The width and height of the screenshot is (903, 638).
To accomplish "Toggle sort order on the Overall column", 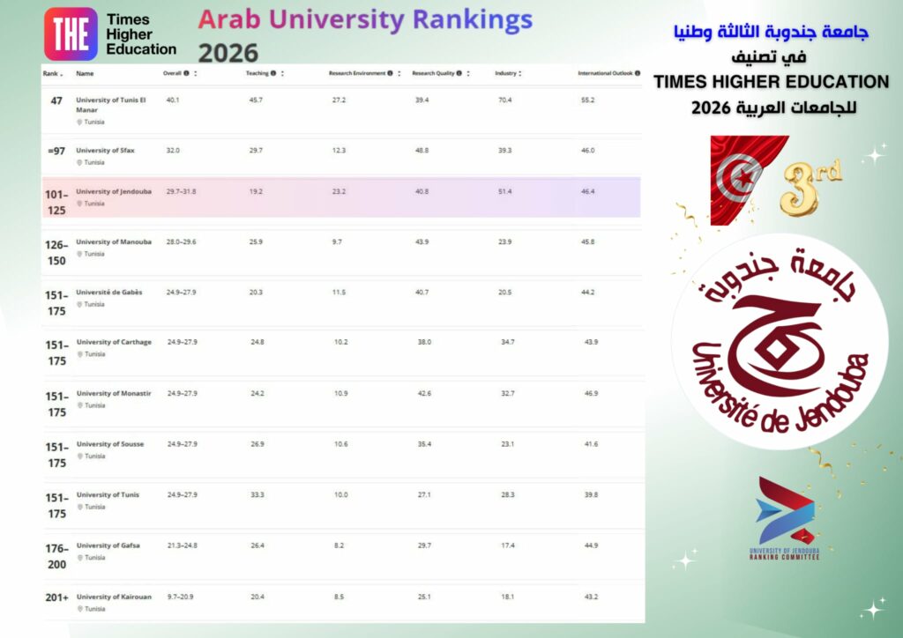I will click(195, 74).
